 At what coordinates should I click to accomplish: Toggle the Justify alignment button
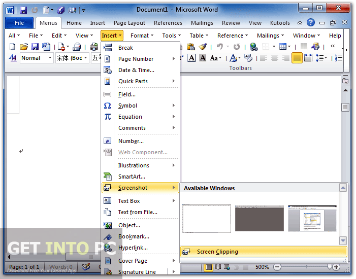297,58
